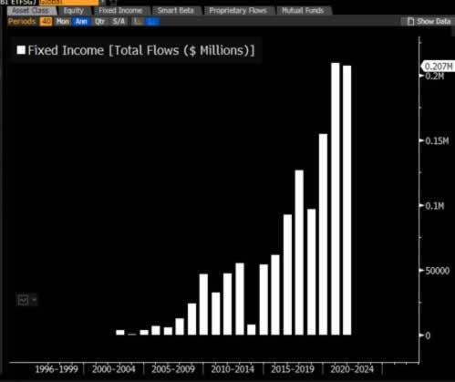The image size is (455, 382).
Task: Select the Asset Class tab
Action: pyautogui.click(x=30, y=11)
